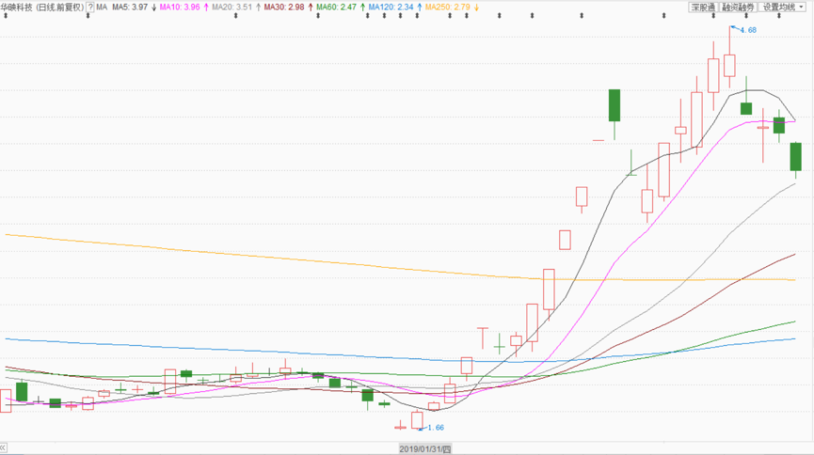814x455 pixels.
Task: Click the 1.66 low price label
Action: (x=436, y=428)
